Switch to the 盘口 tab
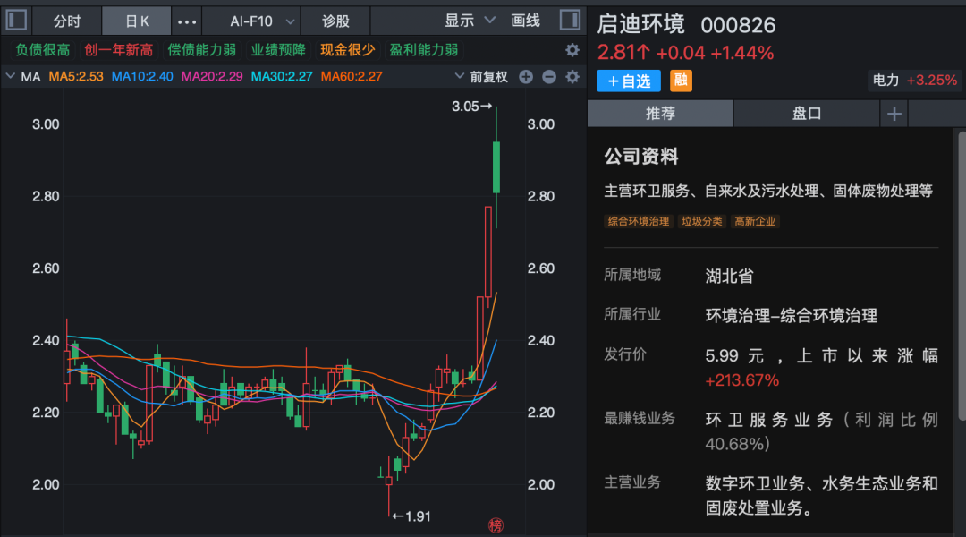Screen dimensions: 966x537 (x=804, y=114)
